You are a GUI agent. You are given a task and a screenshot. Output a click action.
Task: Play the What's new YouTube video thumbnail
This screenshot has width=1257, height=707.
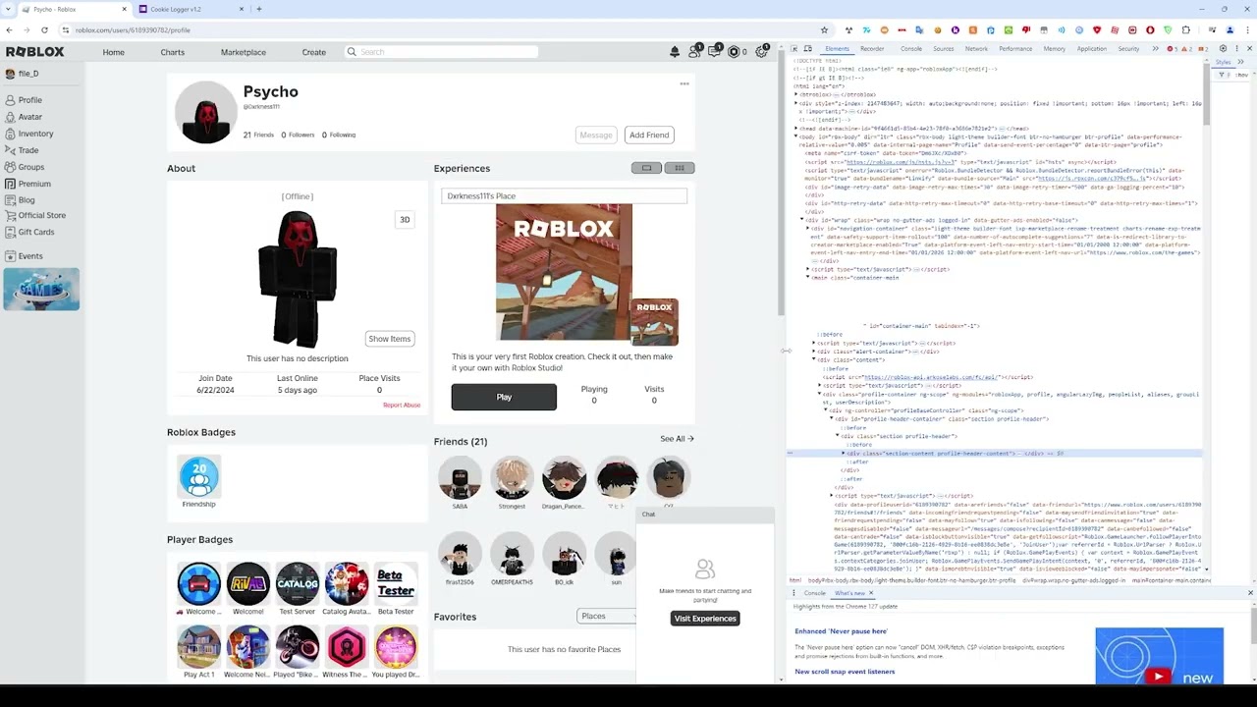1159,656
